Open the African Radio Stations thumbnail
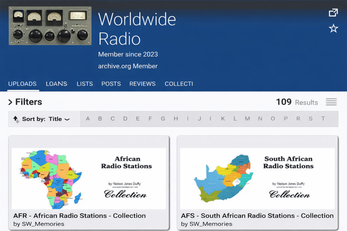Viewport: 347px width, 231px height. pos(89,178)
